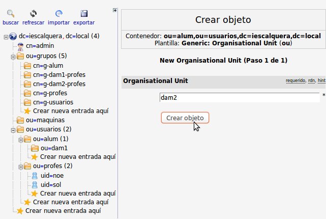Click the hint label
Screen dimensions: 326x219
[x=321, y=80]
